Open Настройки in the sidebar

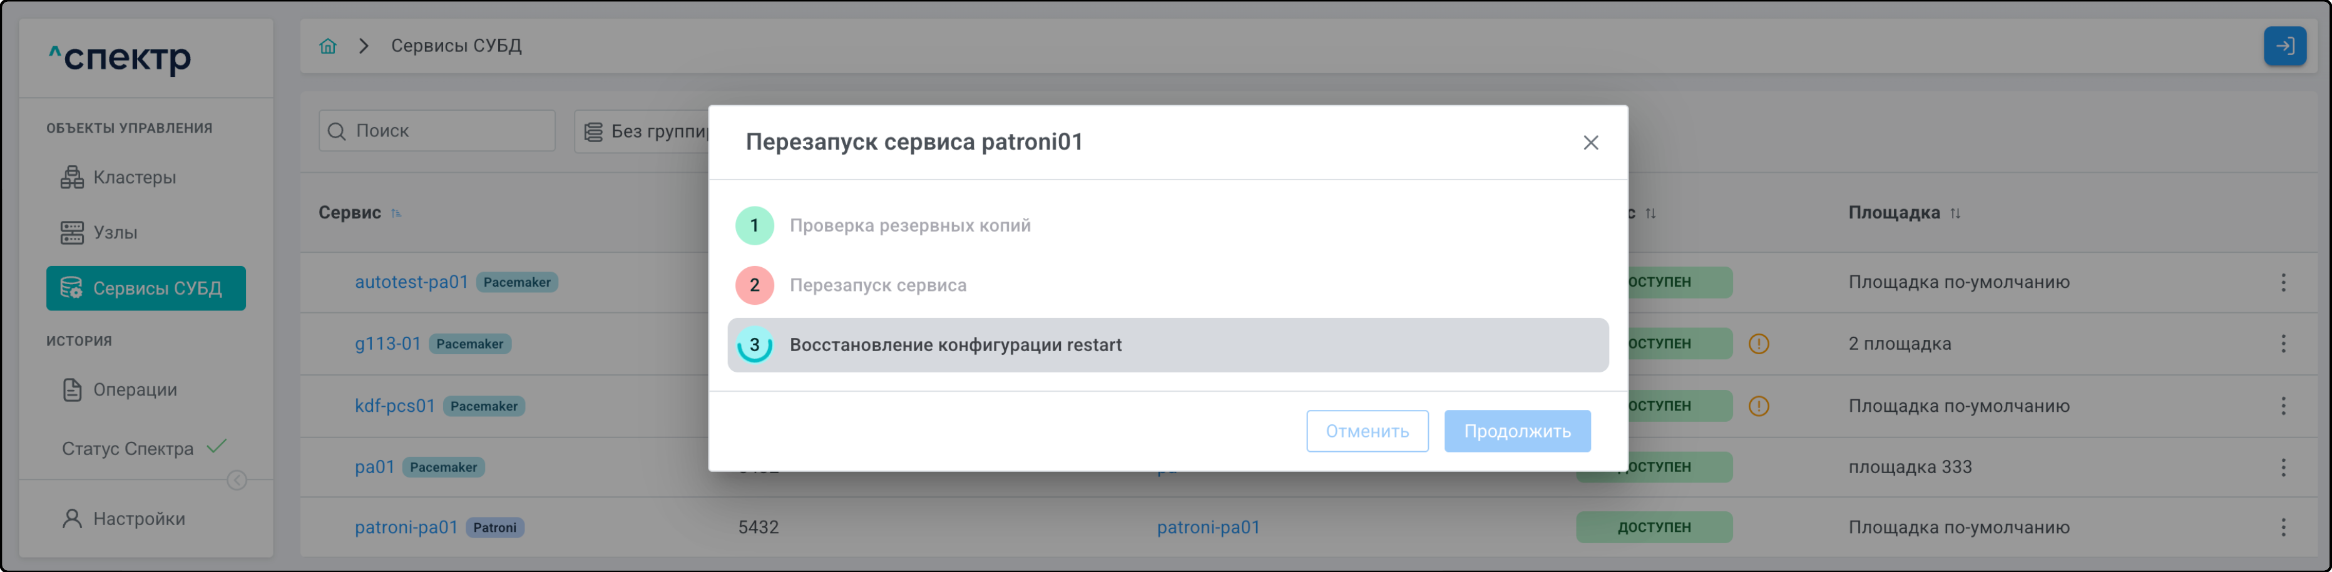(138, 519)
